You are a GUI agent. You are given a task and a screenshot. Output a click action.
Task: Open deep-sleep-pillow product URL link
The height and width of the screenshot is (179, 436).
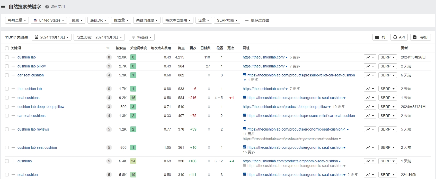[285, 107]
